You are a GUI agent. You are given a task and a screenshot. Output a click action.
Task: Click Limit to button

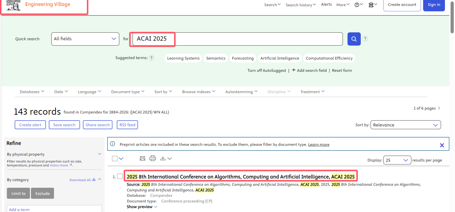(19, 193)
